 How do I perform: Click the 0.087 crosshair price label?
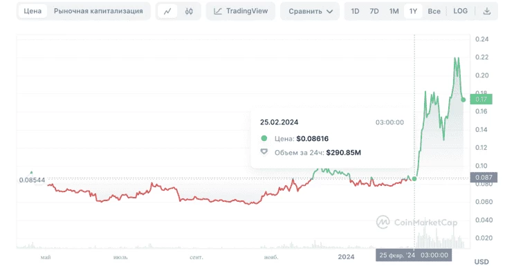pos(484,178)
